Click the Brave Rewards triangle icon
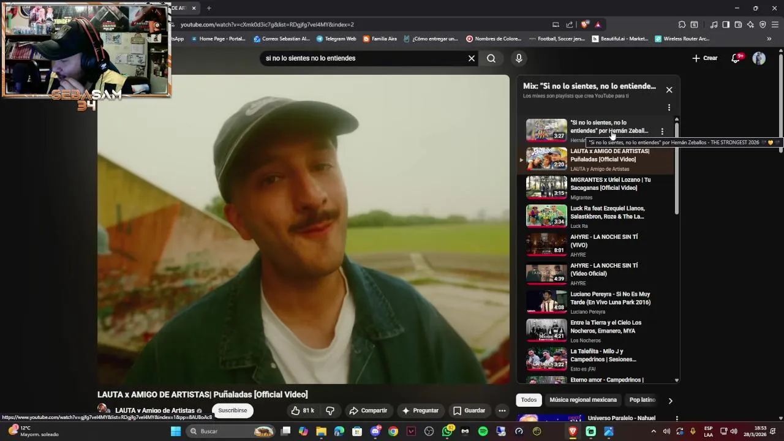The height and width of the screenshot is (441, 784). (x=598, y=24)
